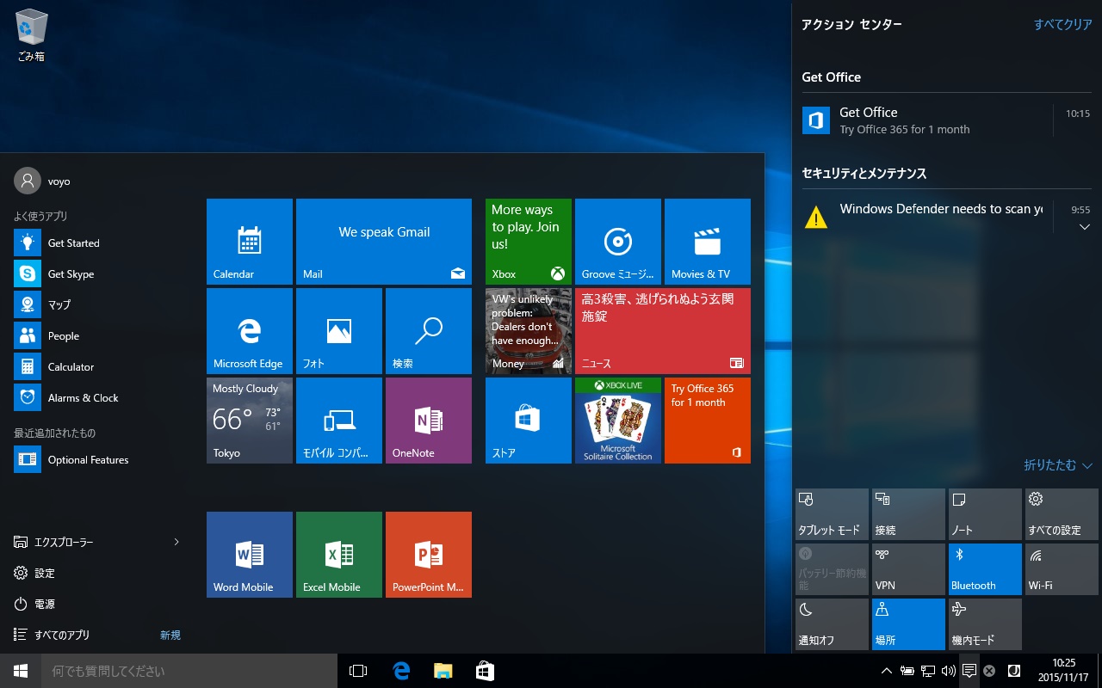Image resolution: width=1102 pixels, height=688 pixels.
Task: Open 電源 power options in Start menu
Action: point(45,604)
